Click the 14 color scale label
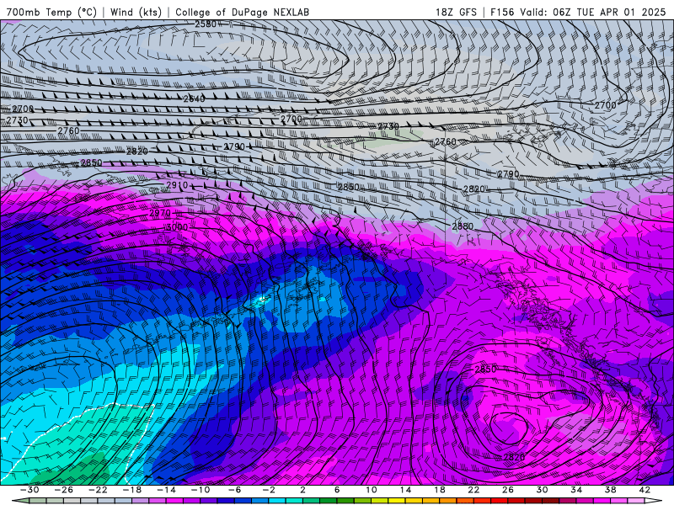 (x=405, y=490)
